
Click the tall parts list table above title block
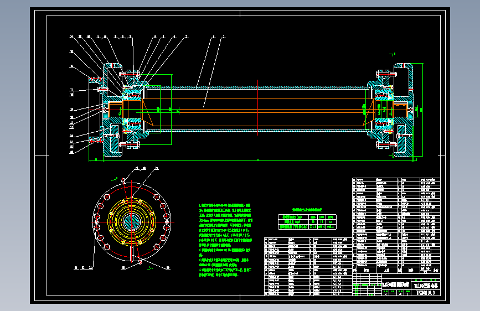tap(396, 226)
